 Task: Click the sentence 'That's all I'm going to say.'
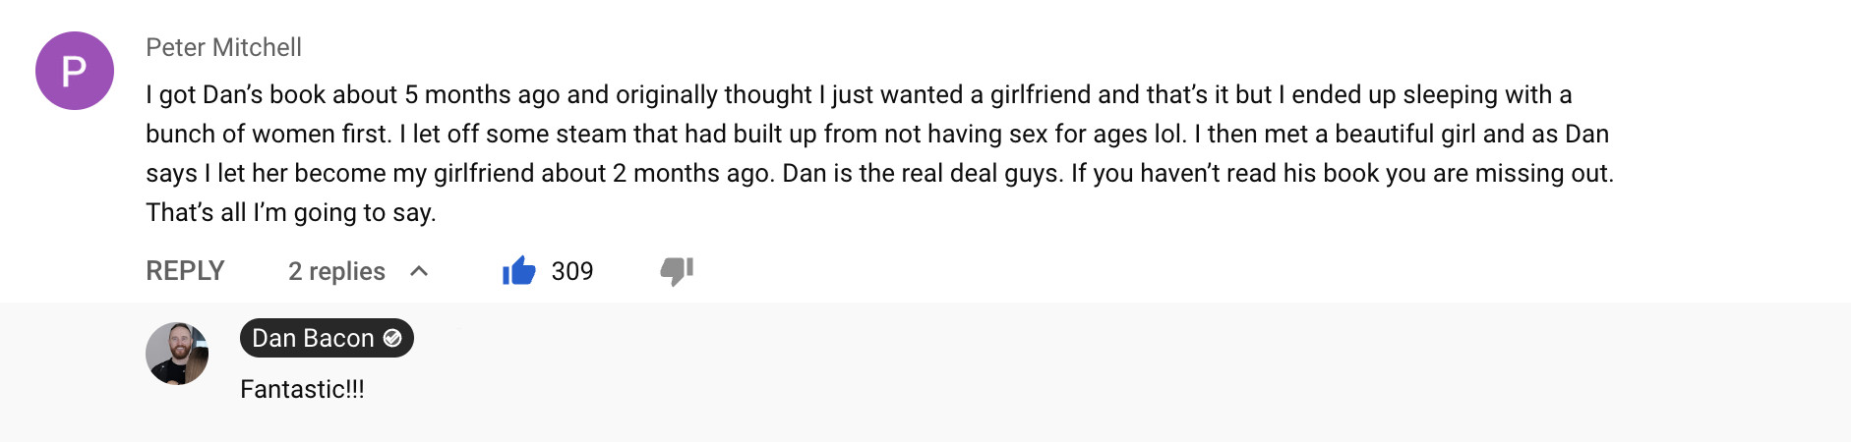point(291,212)
